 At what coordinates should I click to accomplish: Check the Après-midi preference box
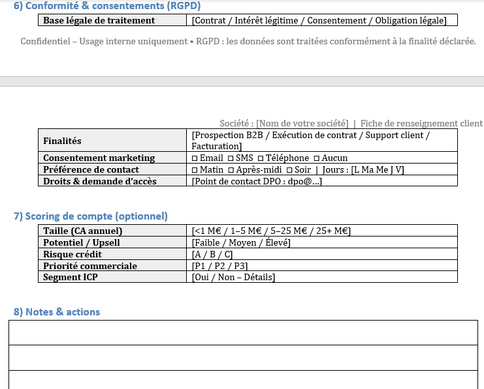pos(231,170)
